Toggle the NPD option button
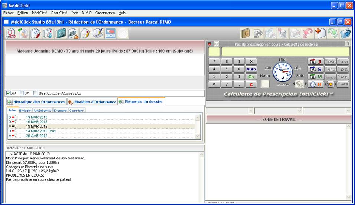Screen dimensions: 355x205 point(331,69)
